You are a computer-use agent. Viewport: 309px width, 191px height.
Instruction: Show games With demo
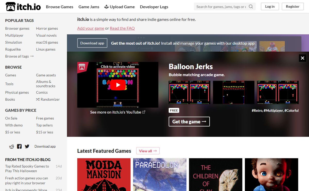pyautogui.click(x=14, y=125)
